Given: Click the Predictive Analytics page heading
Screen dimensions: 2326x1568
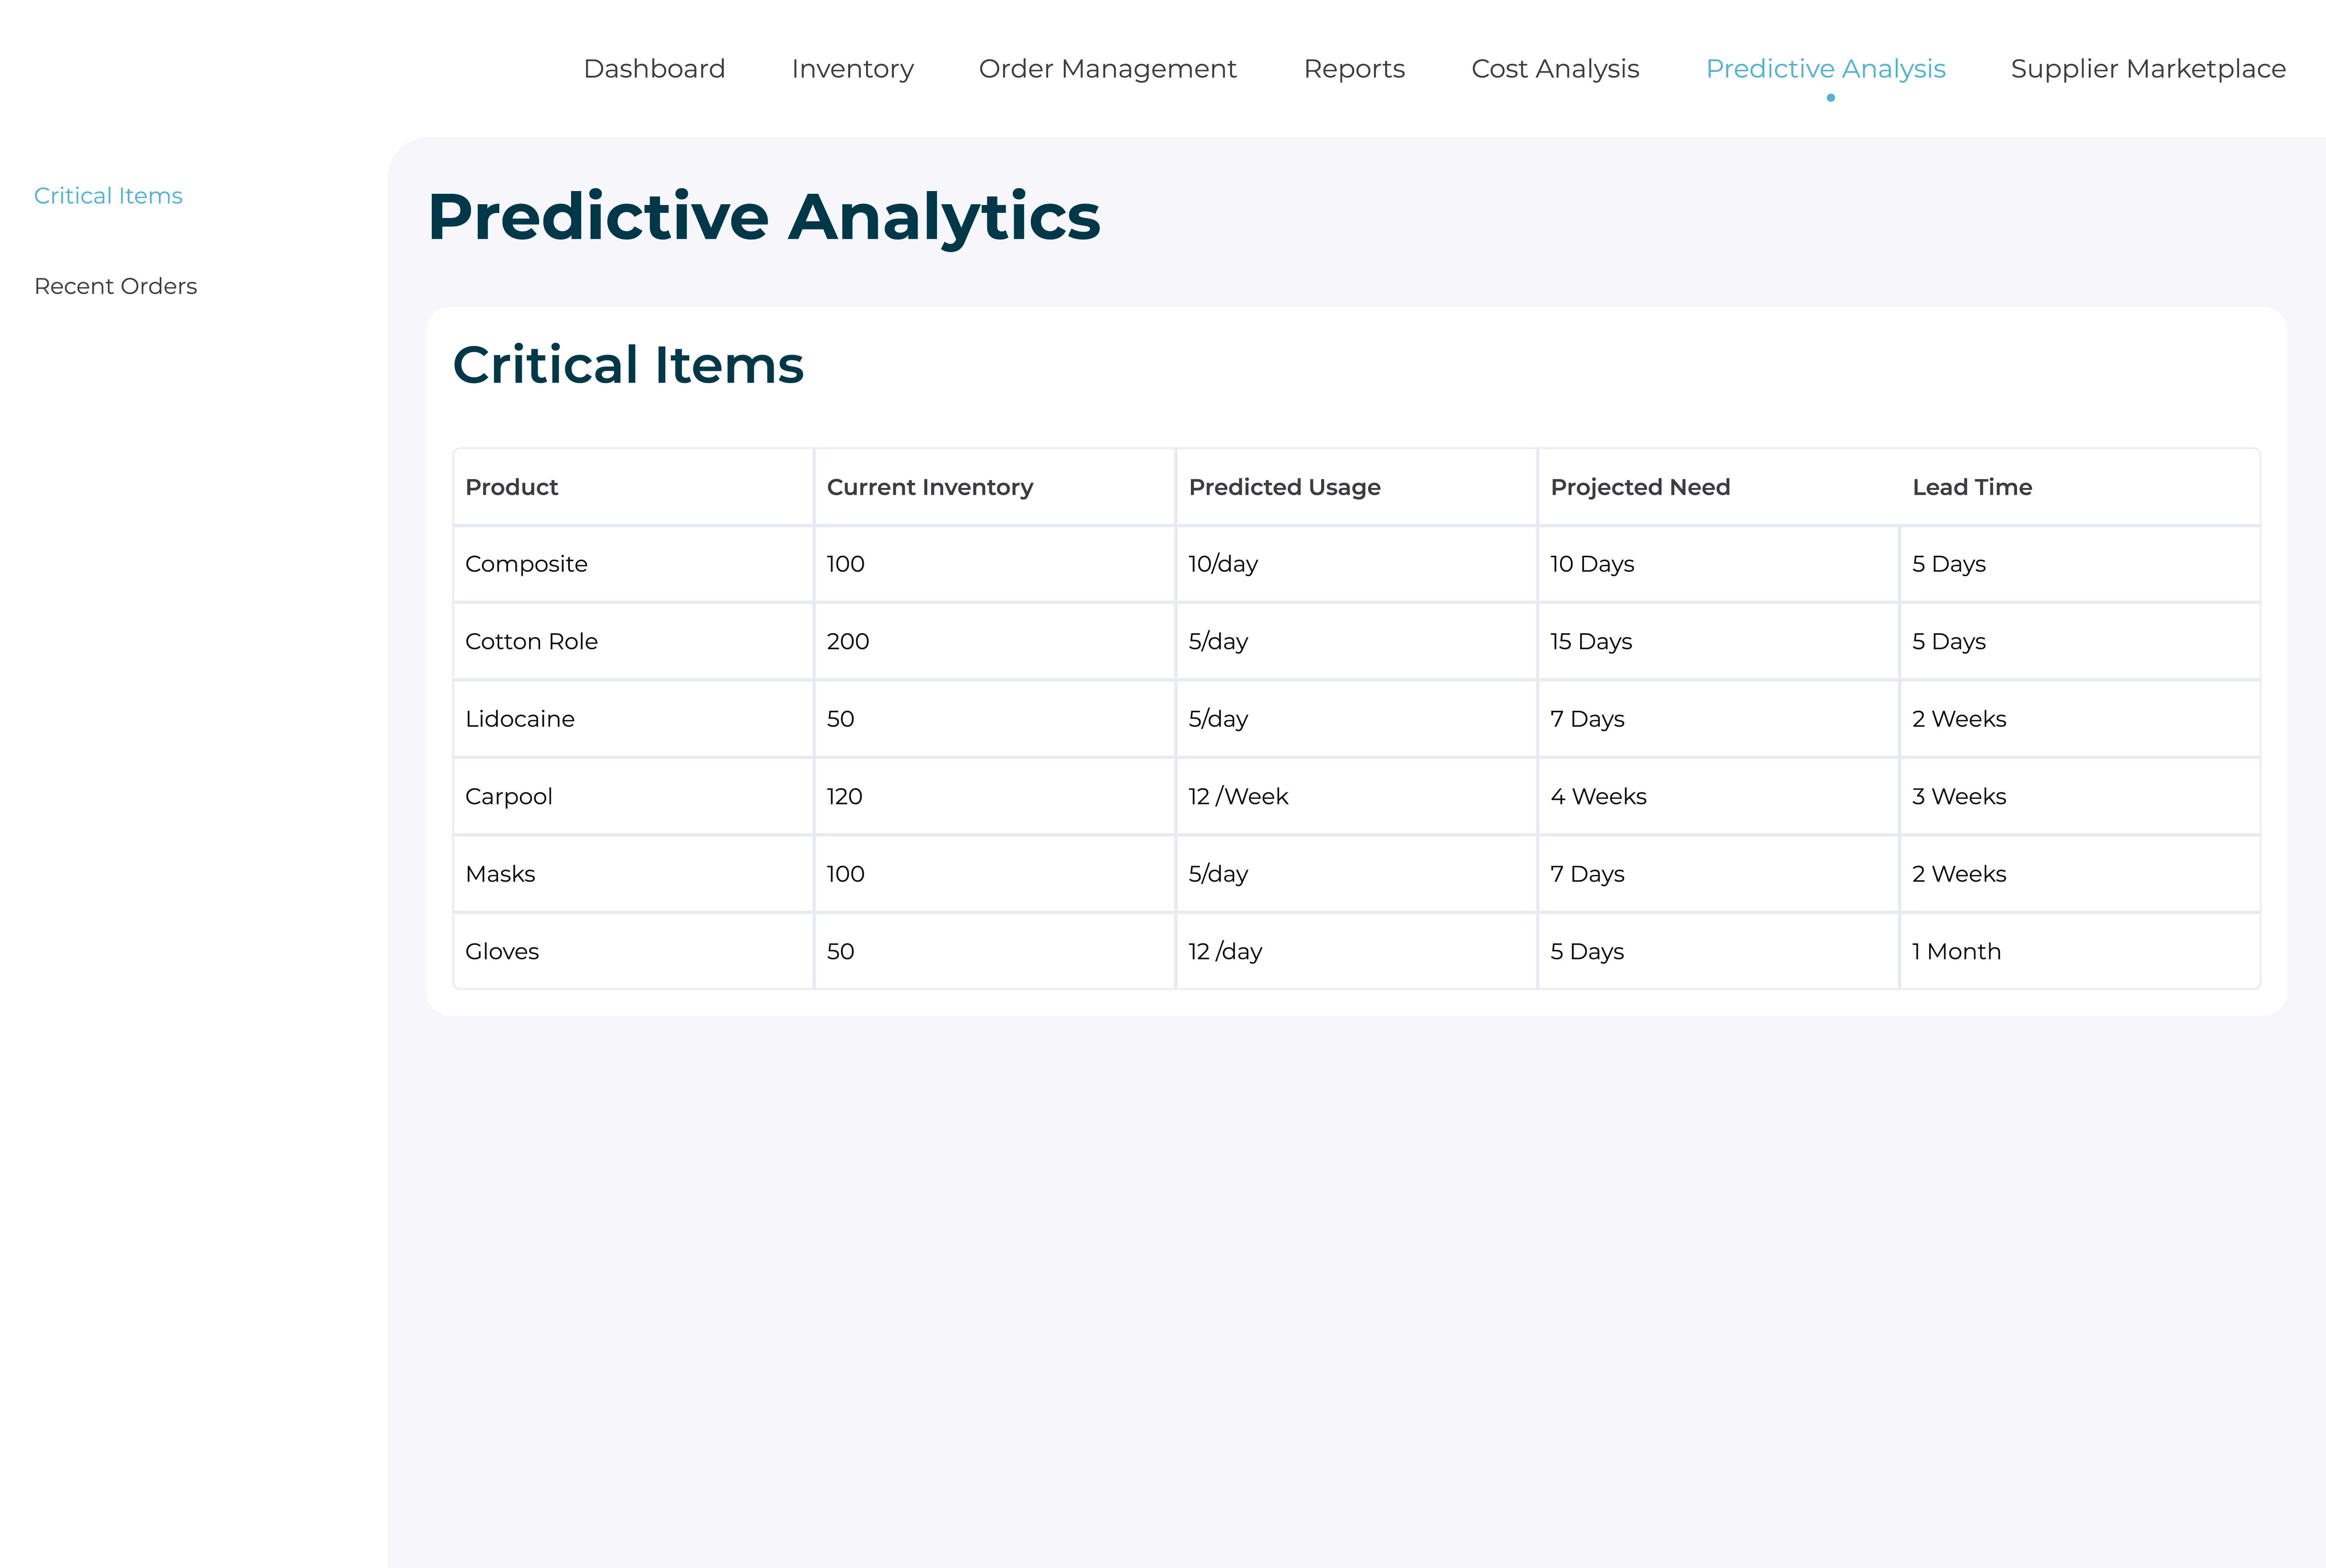Looking at the screenshot, I should pos(764,215).
